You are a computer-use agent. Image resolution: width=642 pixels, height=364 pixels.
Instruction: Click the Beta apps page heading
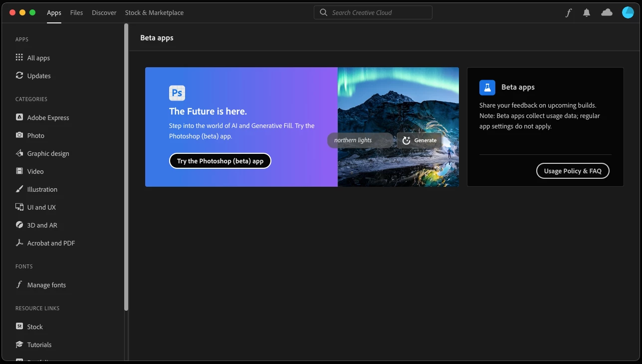(157, 38)
